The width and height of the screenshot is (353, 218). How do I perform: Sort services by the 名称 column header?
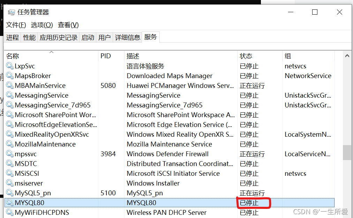click(51, 56)
